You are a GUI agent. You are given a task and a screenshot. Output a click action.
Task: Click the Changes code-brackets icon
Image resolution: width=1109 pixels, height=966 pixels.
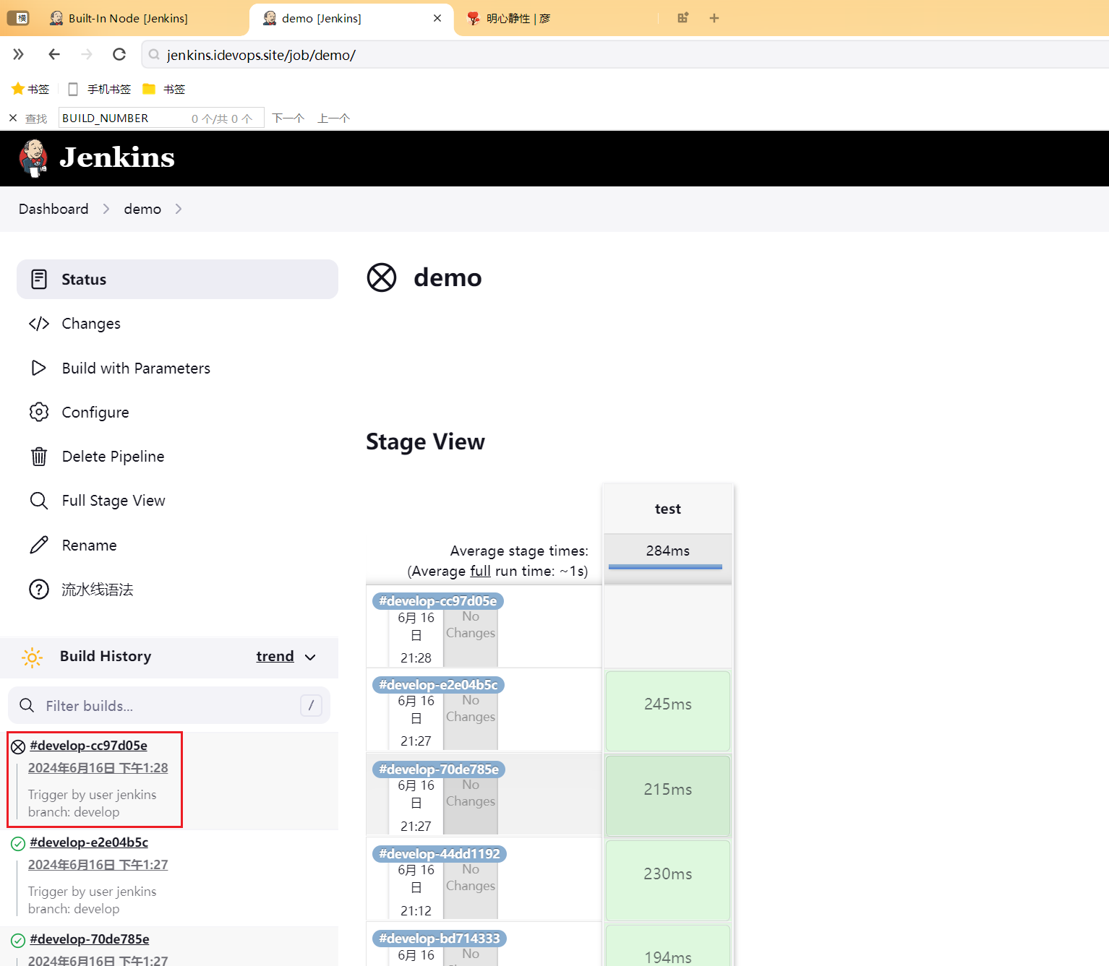39,324
